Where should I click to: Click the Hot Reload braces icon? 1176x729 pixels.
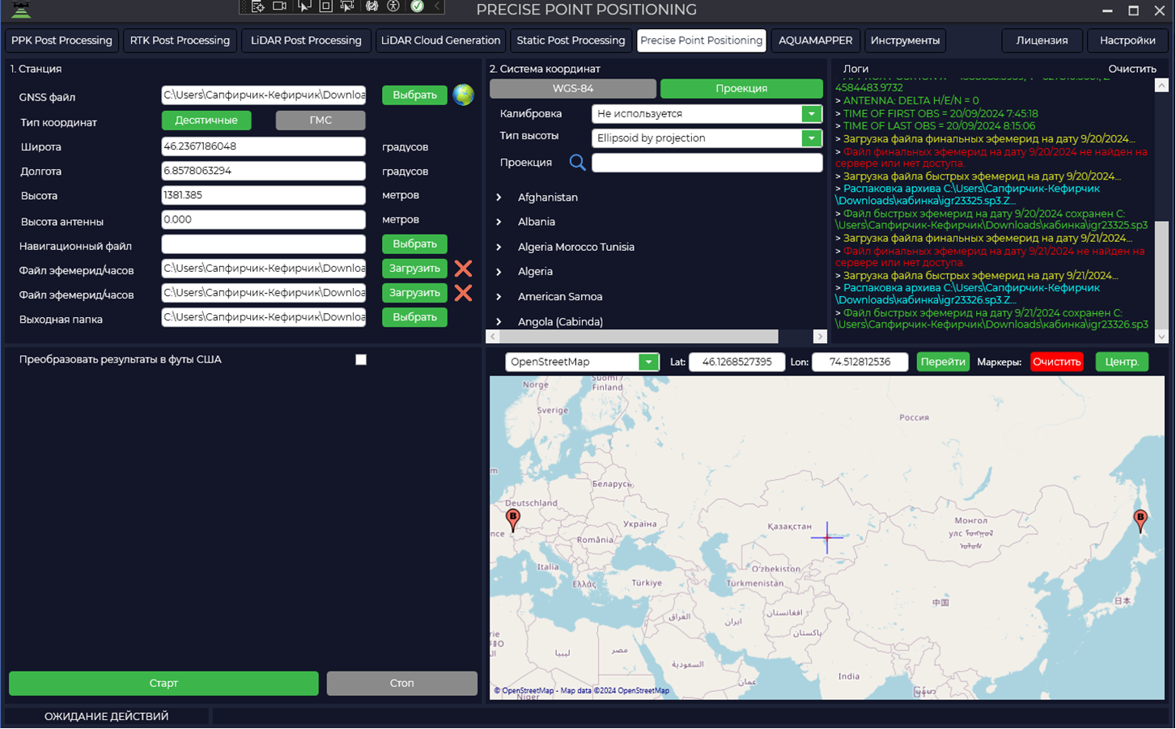[x=371, y=6]
